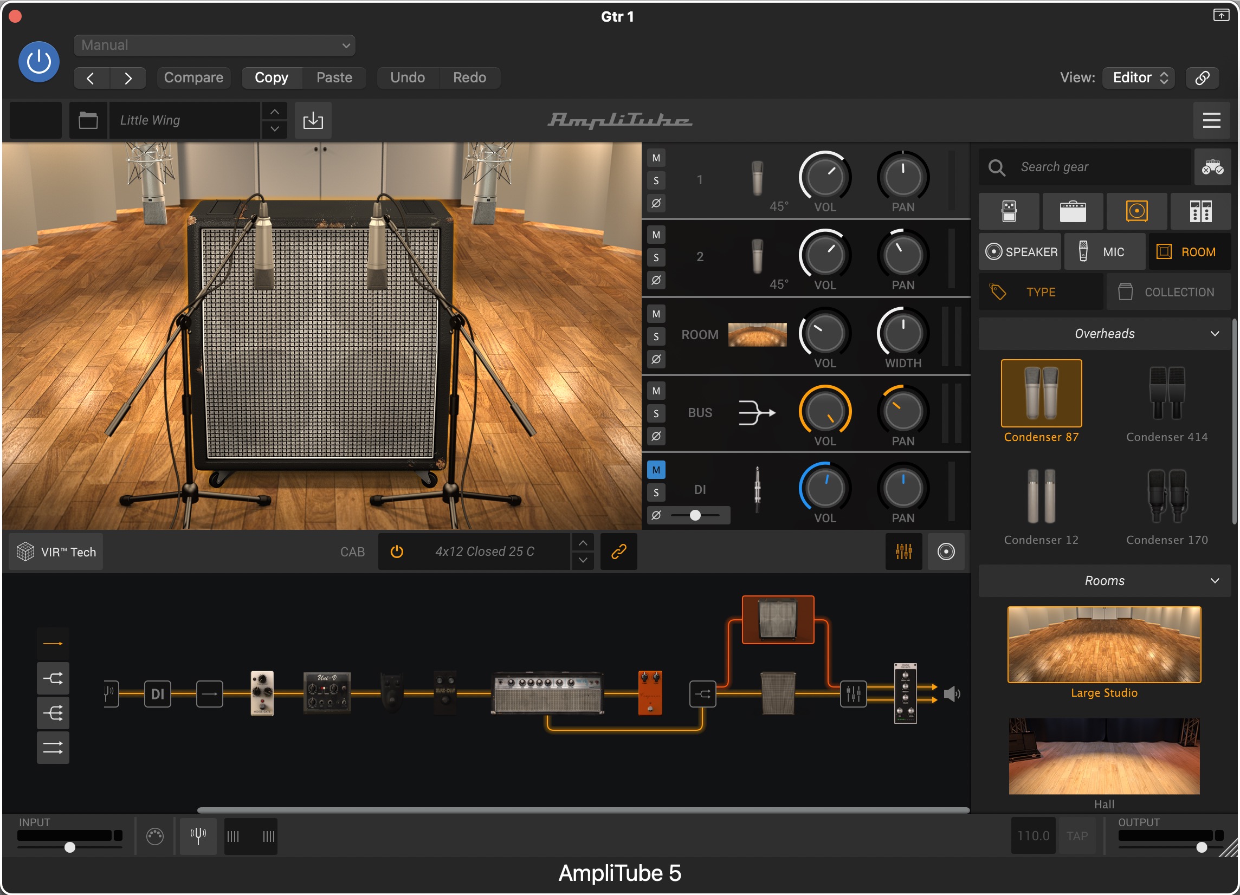
Task: Go to previous preset arrow
Action: pos(91,78)
